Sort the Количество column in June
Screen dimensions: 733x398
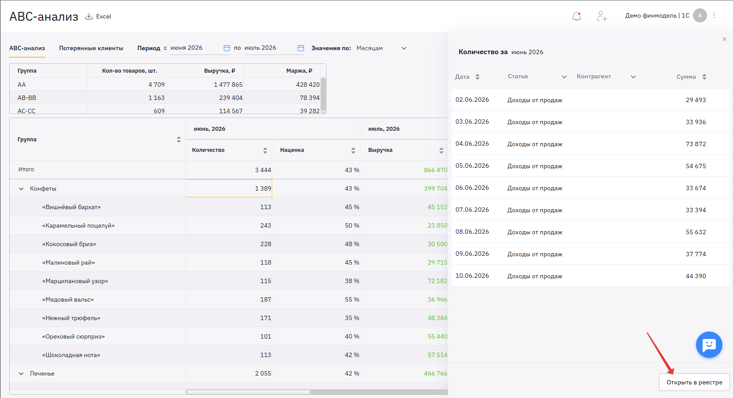tap(265, 150)
